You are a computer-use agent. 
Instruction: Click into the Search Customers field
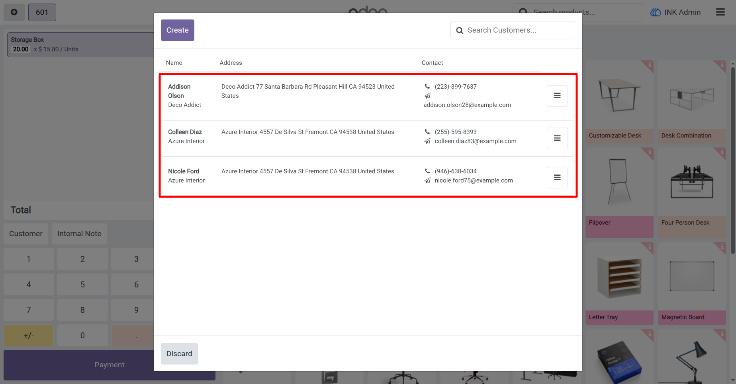(x=513, y=30)
